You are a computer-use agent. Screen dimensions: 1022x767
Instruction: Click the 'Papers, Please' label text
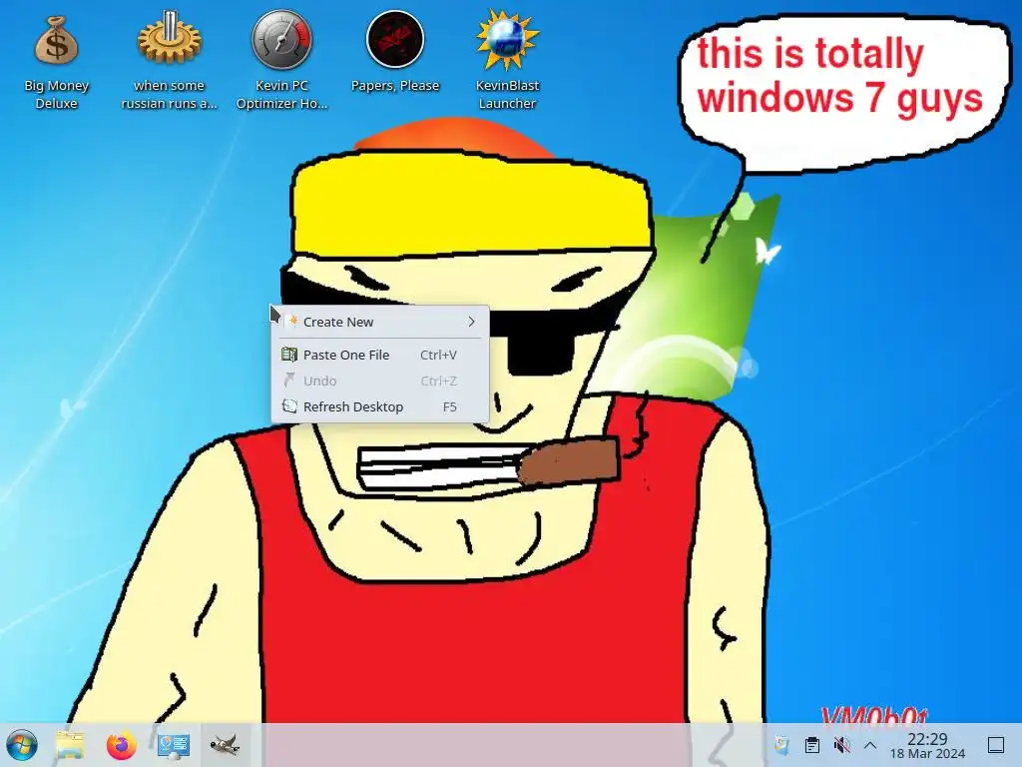[x=395, y=86]
